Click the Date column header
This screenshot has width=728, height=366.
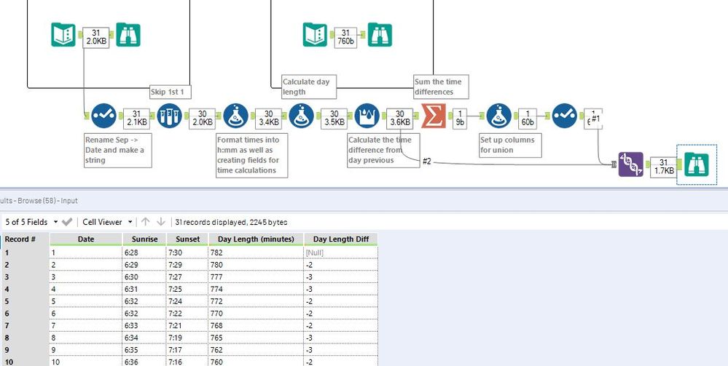click(86, 239)
